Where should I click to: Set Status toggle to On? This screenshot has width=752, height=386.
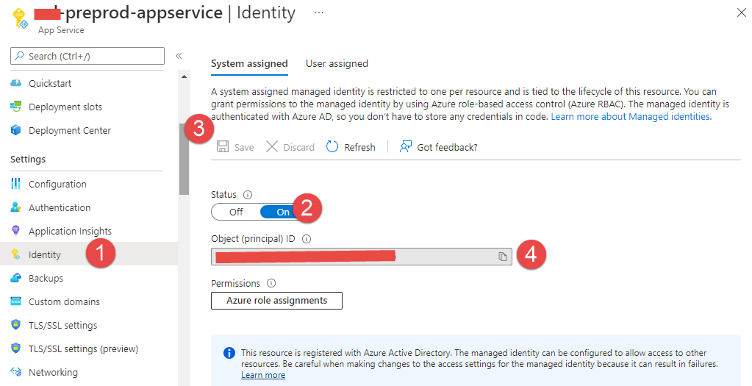(x=282, y=212)
